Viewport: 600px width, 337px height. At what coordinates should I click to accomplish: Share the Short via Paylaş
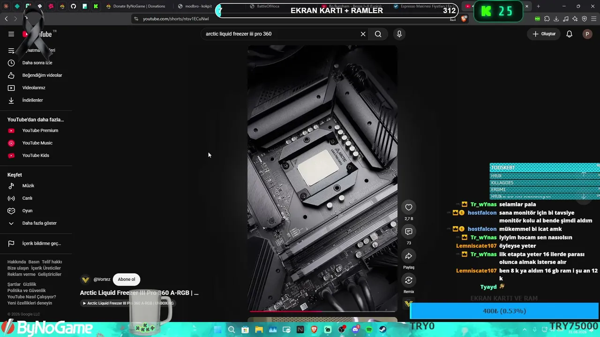[409, 256]
